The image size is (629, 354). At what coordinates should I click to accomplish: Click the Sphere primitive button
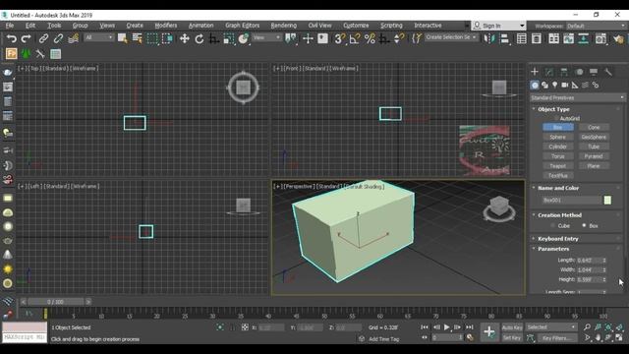coord(557,137)
